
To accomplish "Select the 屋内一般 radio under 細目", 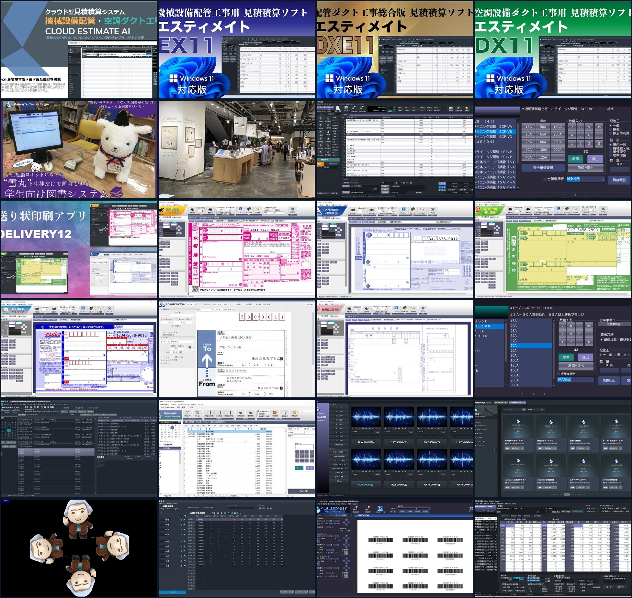I will point(611,145).
